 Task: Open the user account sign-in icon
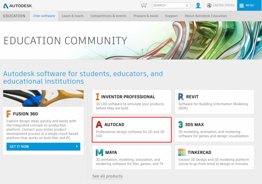[x=198, y=5]
